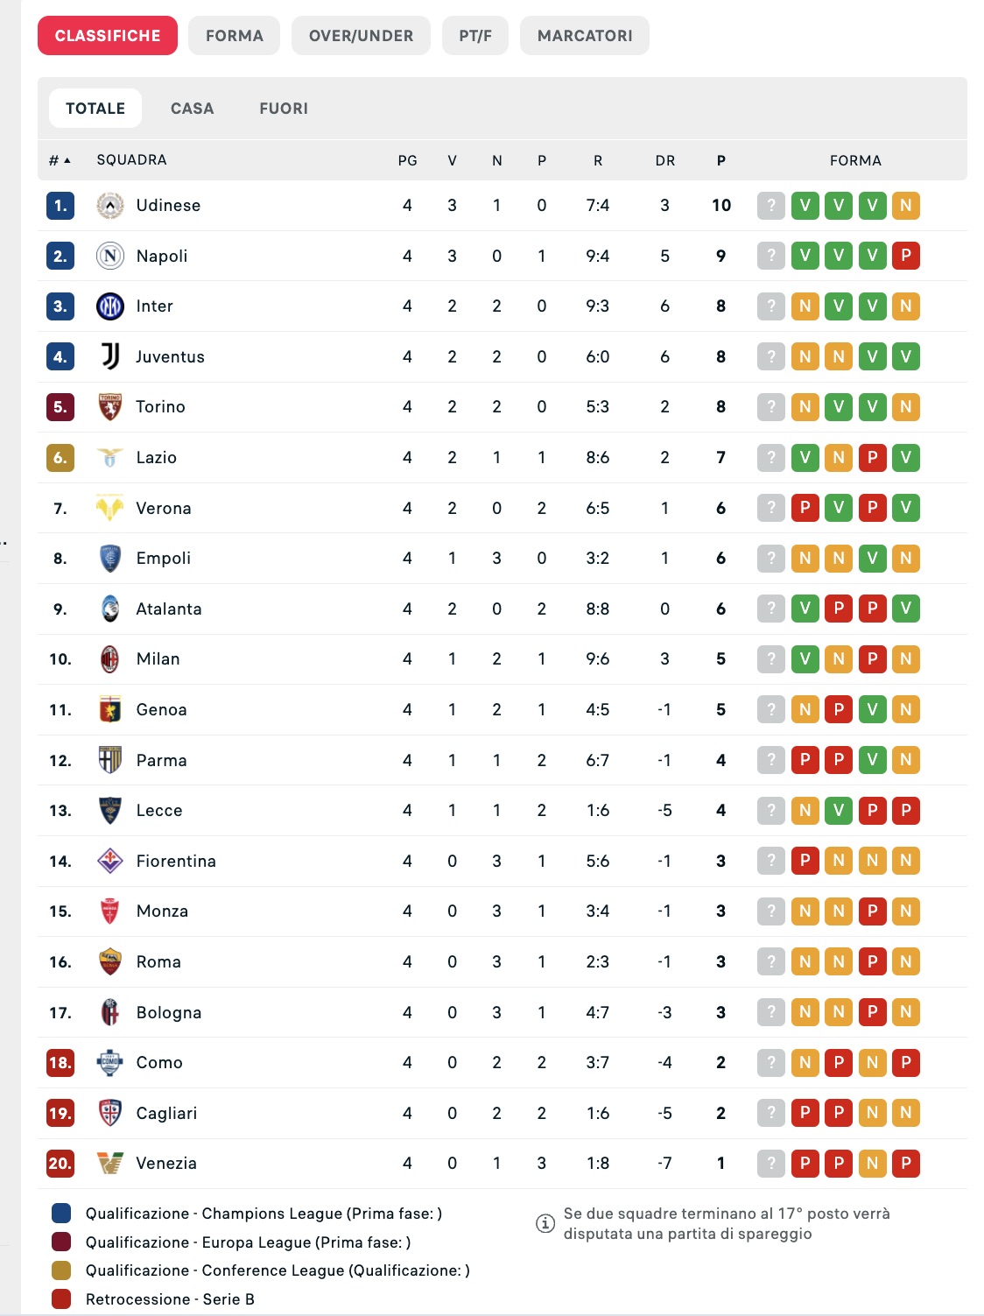Show the FUORI standings sub-tab
Image resolution: width=984 pixels, height=1316 pixels.
283,109
